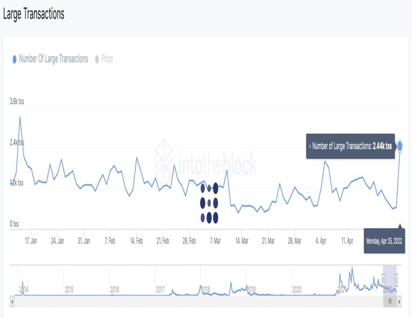
Task: Click the navigator's left range handle
Action: (x=383, y=279)
